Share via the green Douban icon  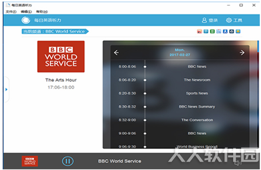(x=212, y=31)
